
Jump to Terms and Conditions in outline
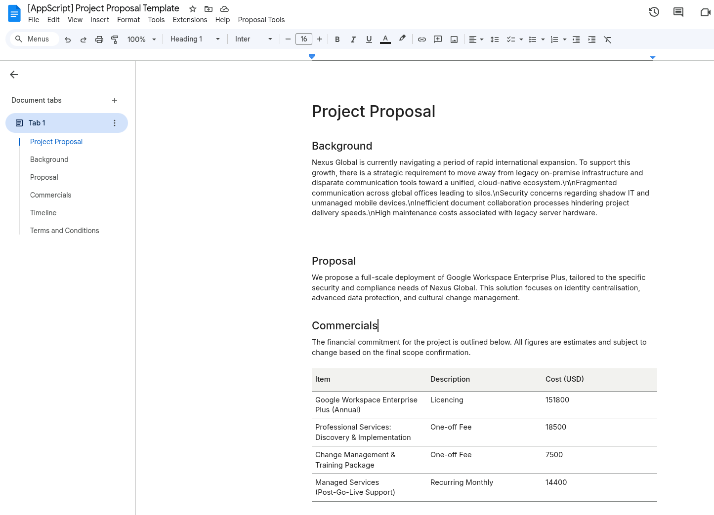64,231
